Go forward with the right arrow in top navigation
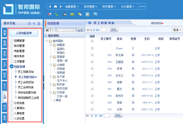The width and height of the screenshot is (183, 124). [x=61, y=6]
